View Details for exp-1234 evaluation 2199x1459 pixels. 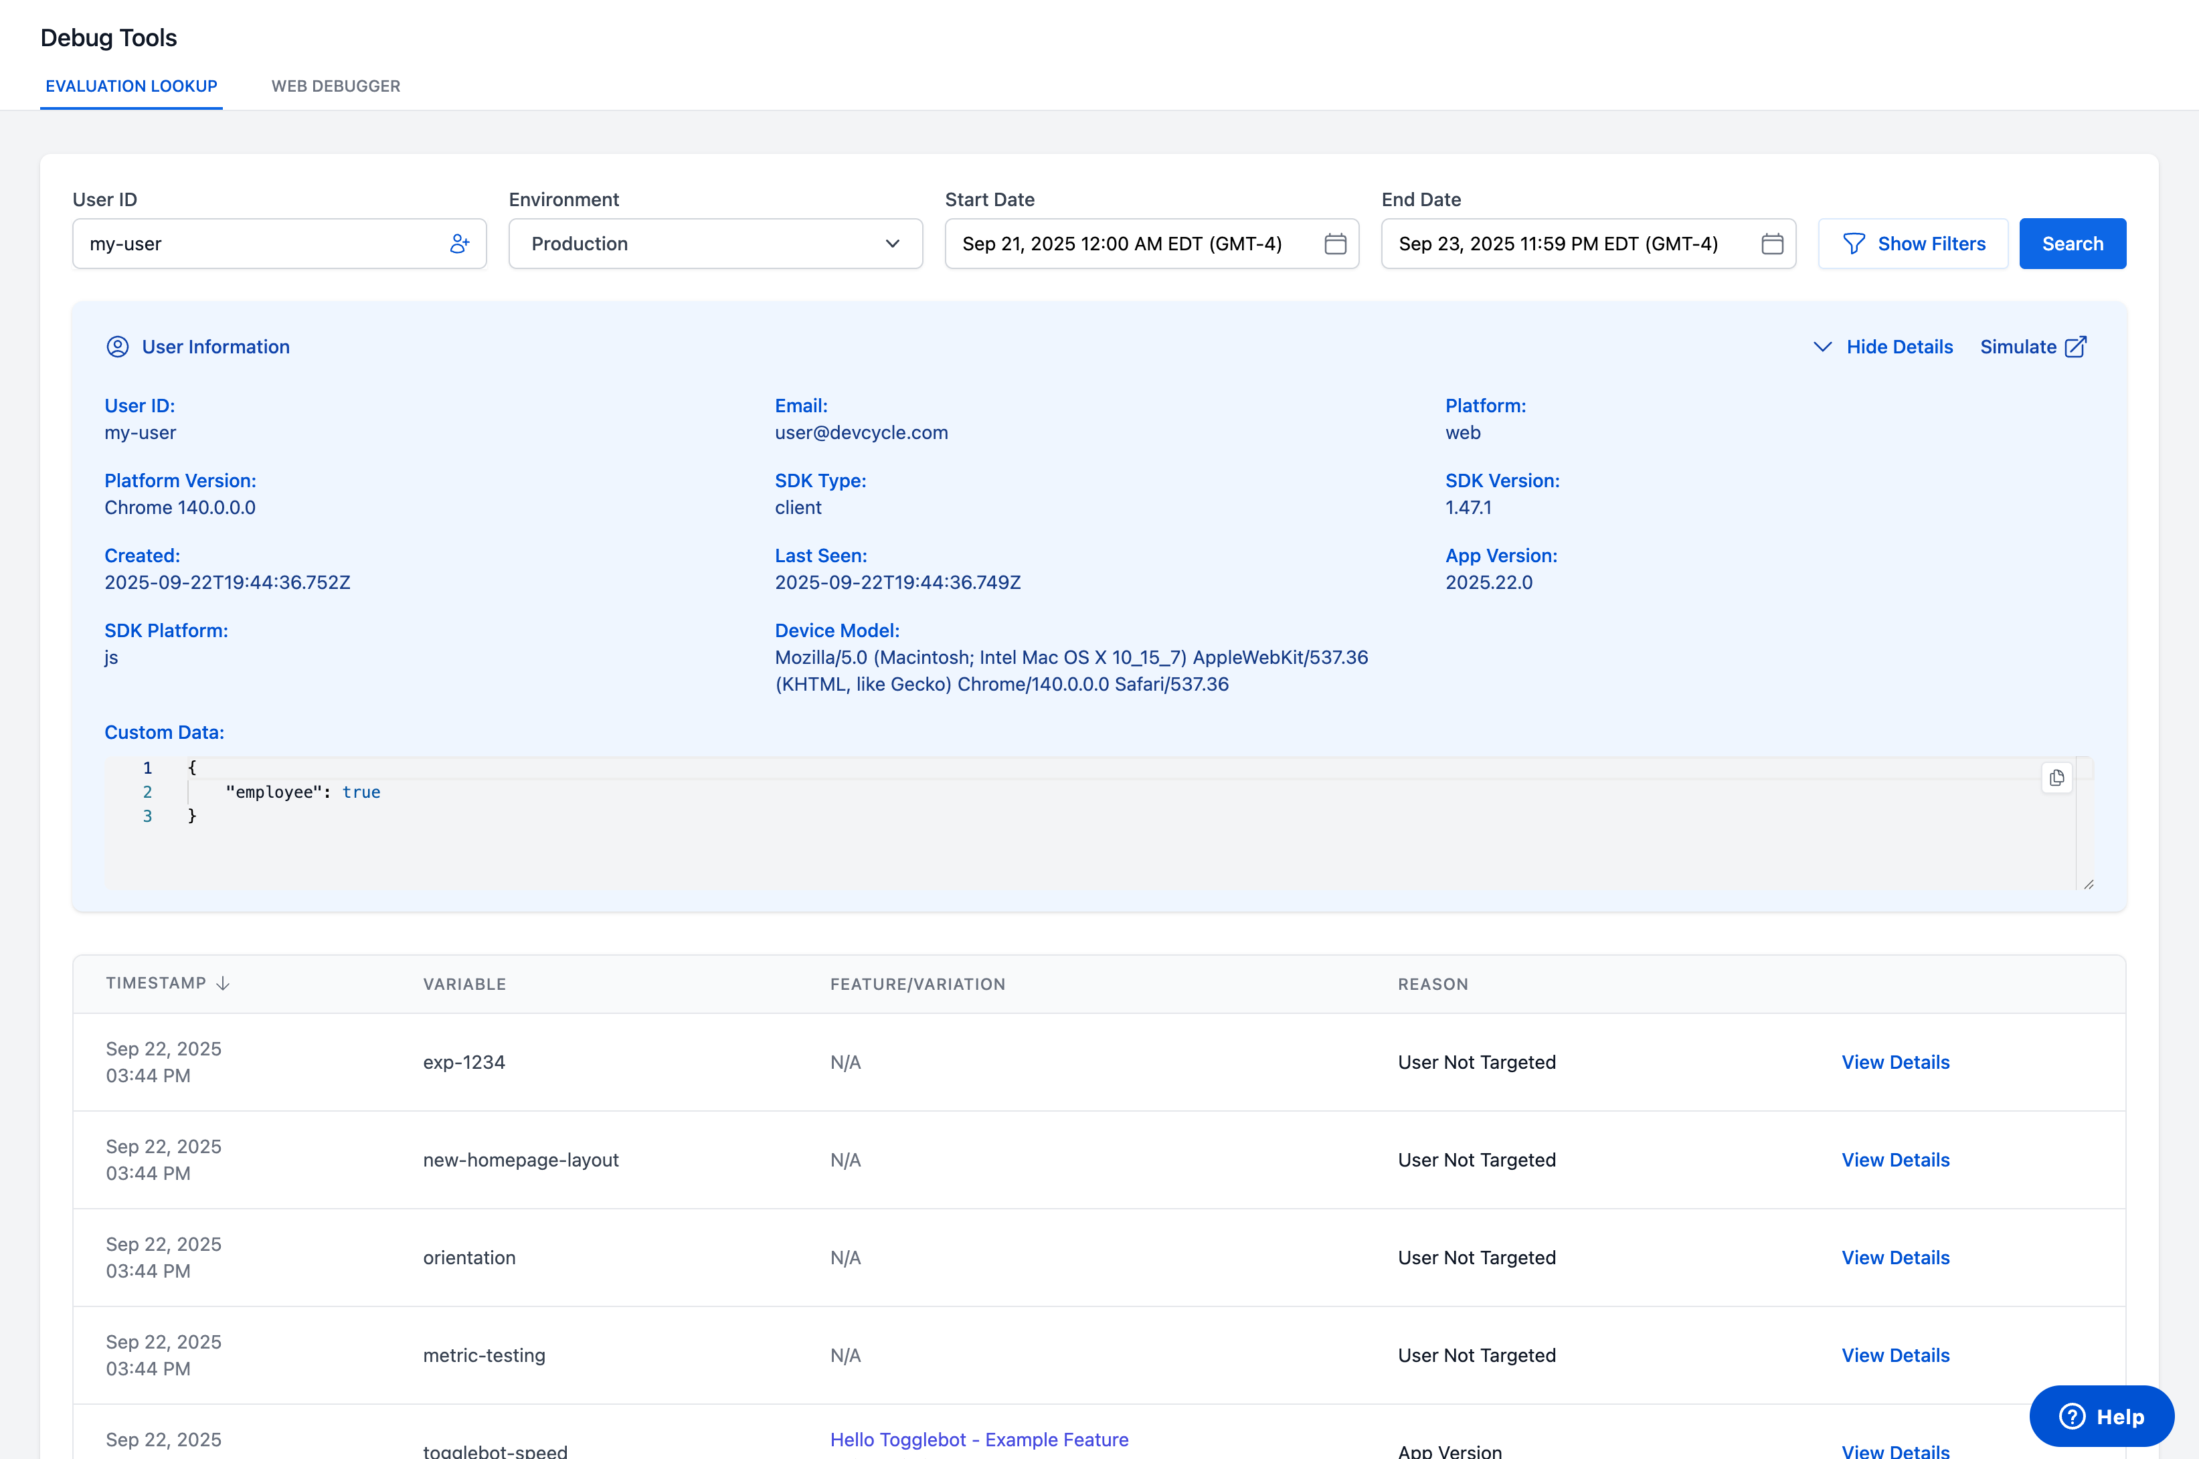(x=1895, y=1061)
